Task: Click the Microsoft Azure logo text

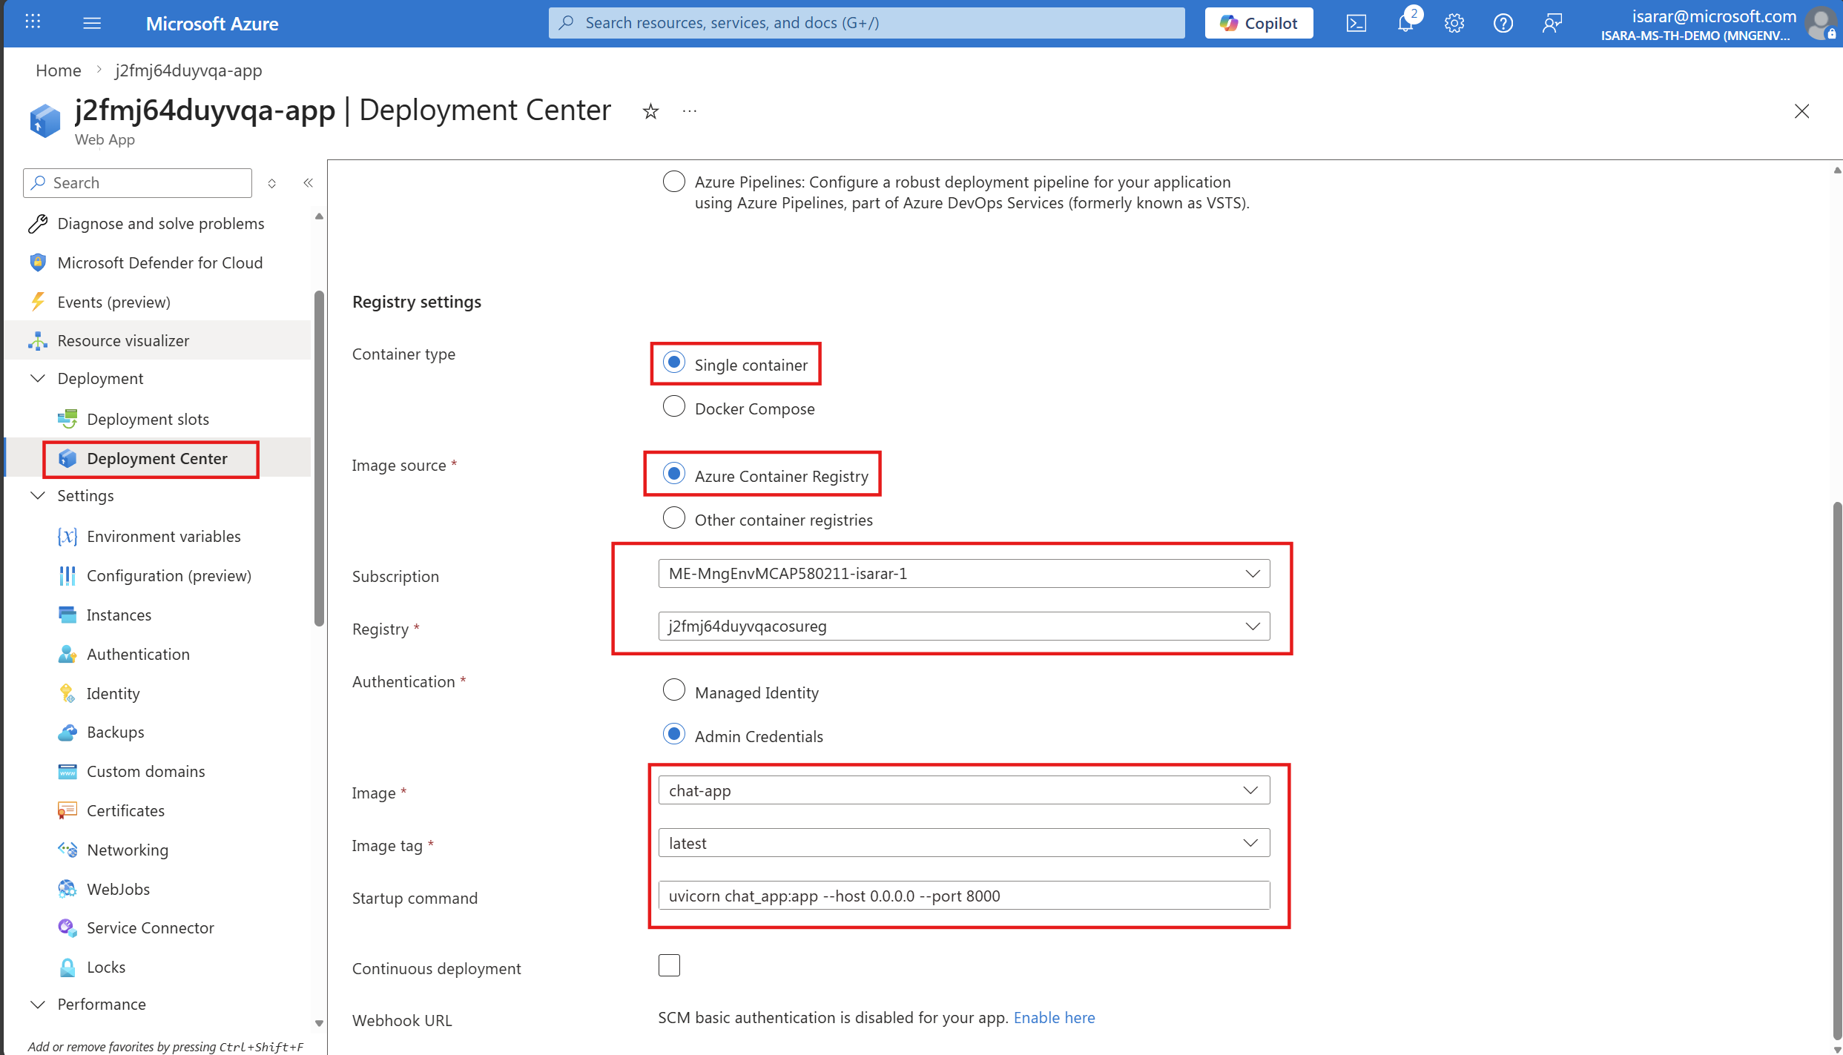Action: (212, 24)
